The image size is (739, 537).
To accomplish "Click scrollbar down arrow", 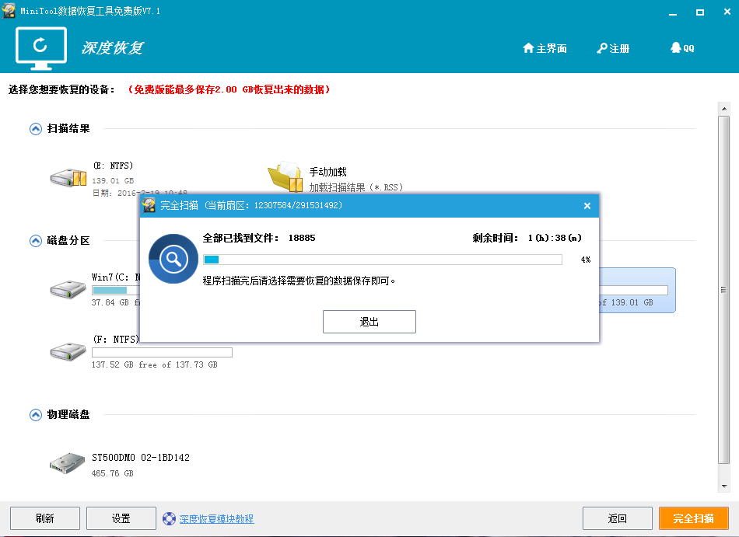I will click(x=724, y=486).
